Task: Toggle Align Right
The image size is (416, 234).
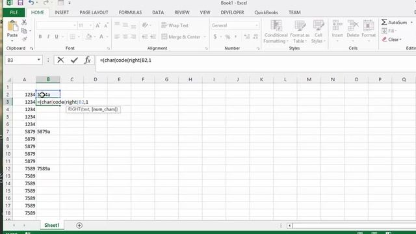Action: [133, 37]
